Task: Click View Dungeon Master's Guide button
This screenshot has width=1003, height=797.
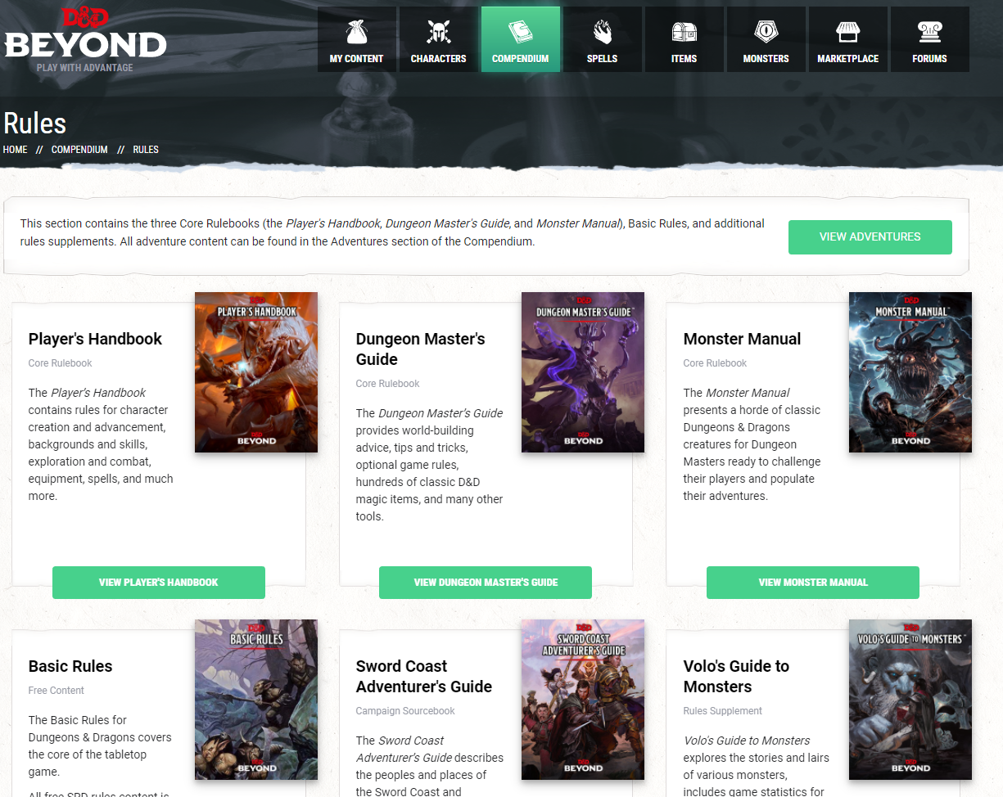Action: click(x=486, y=582)
